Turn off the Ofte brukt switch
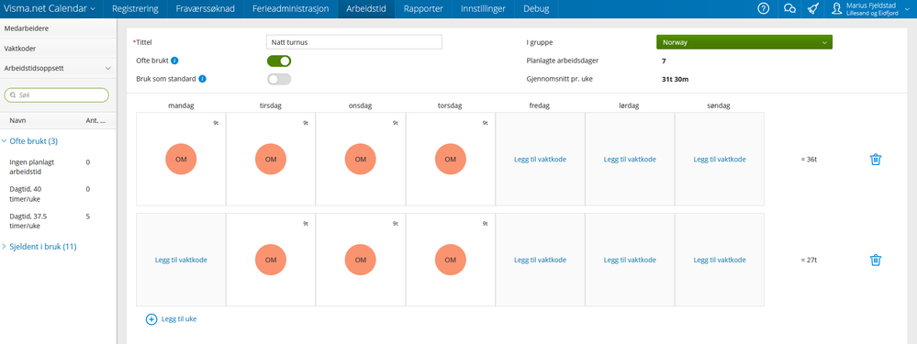 [x=279, y=61]
